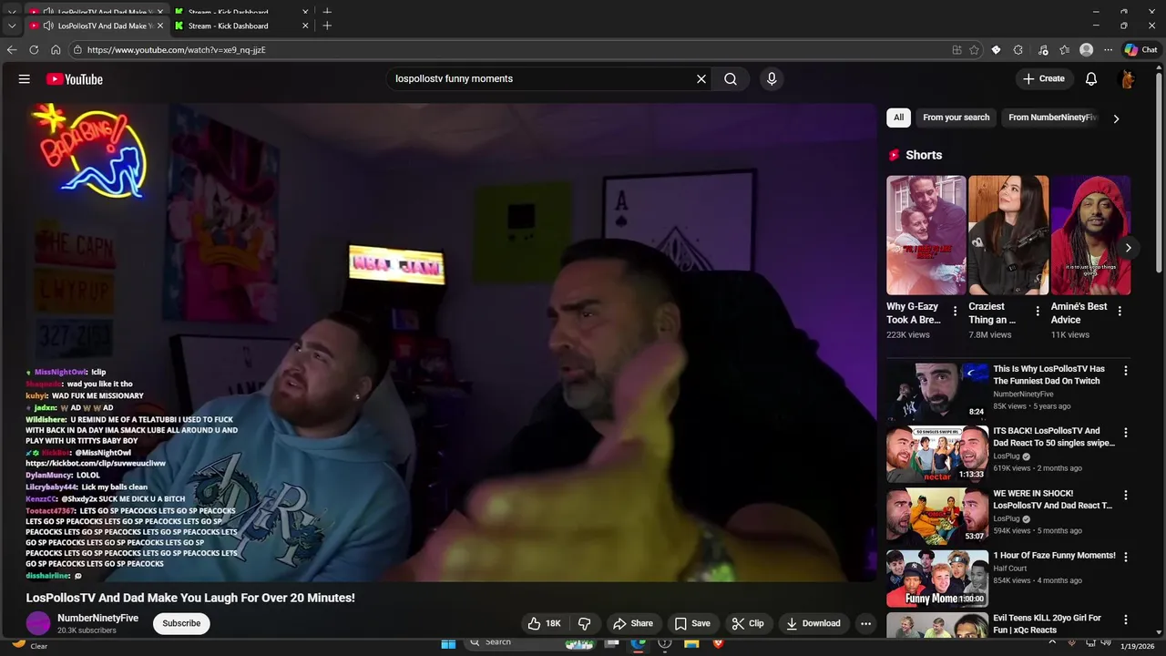1166x656 pixels.
Task: Open the Aminé's Best Advice Short
Action: pos(1090,235)
